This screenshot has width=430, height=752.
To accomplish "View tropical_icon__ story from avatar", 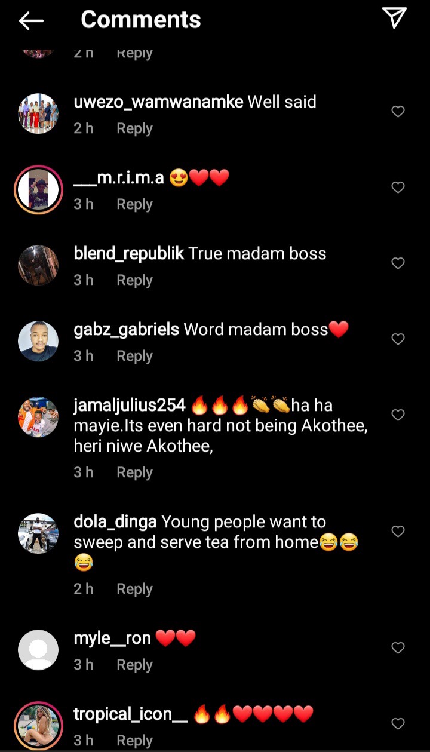I will click(x=38, y=726).
